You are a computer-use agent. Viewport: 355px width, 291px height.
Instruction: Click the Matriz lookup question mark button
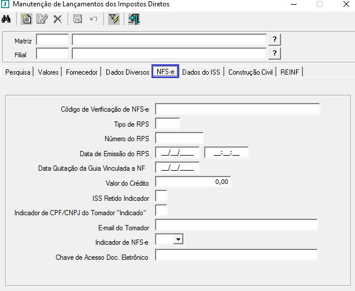pyautogui.click(x=275, y=40)
